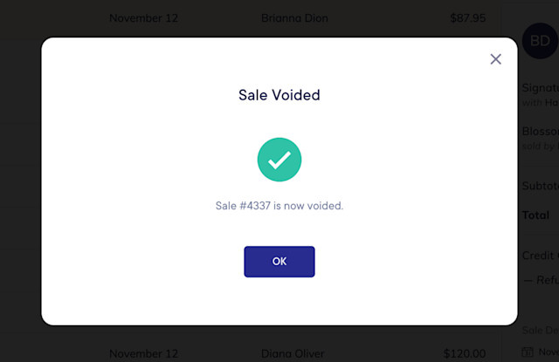
Task: Click the Sale Details section label
Action: [540, 331]
